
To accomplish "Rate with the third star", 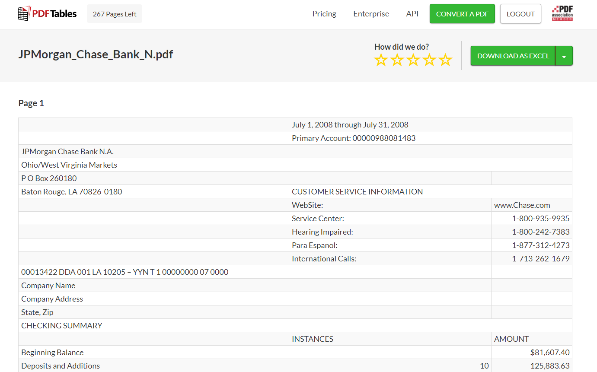I will [x=413, y=60].
